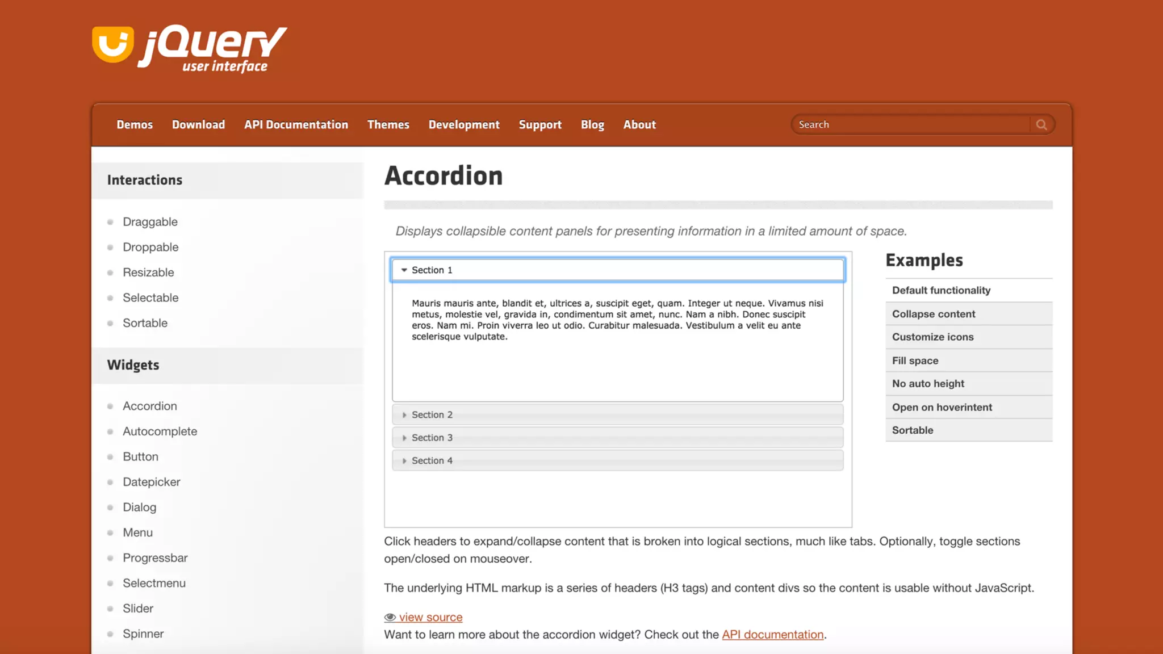
Task: Expand Section 3 accordion panel
Action: tap(617, 438)
